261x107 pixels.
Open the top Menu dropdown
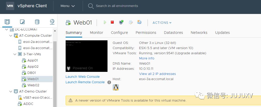click(68, 6)
